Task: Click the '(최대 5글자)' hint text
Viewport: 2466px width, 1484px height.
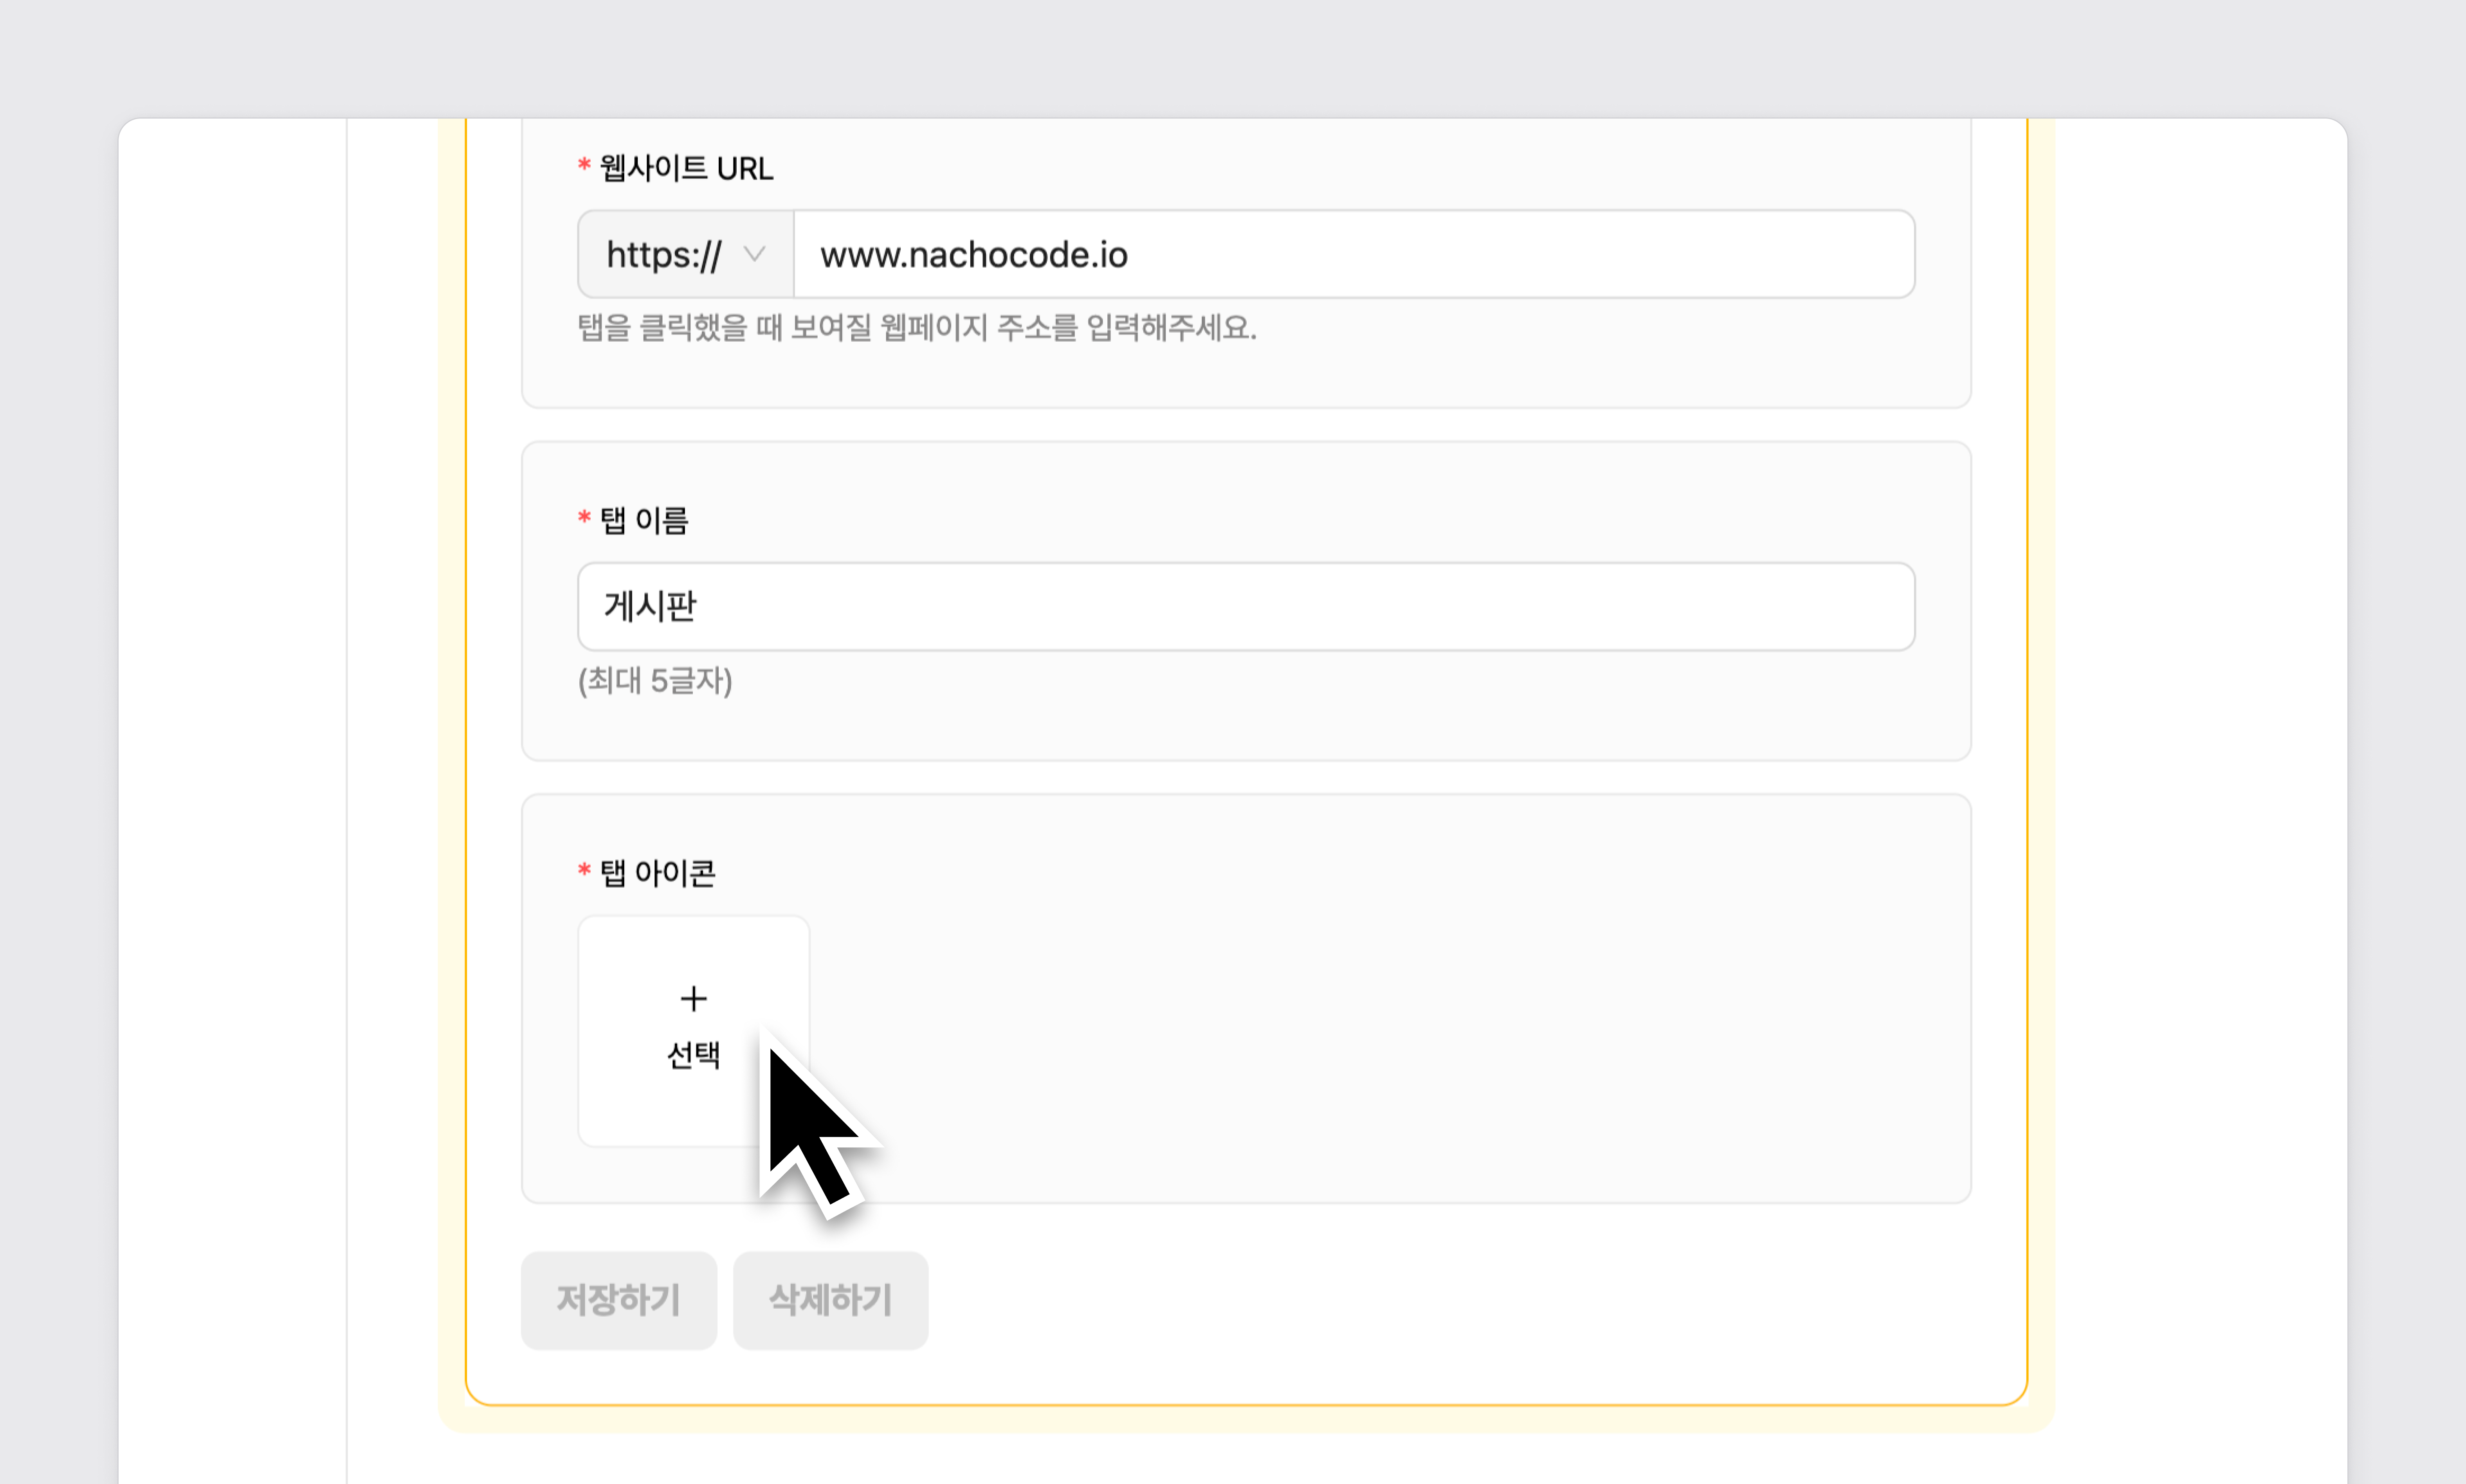Action: point(655,681)
